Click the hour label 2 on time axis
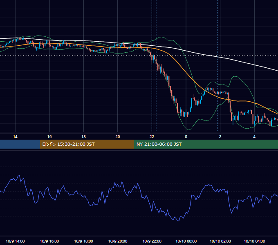The height and width of the screenshot is (245, 278). coord(220,137)
